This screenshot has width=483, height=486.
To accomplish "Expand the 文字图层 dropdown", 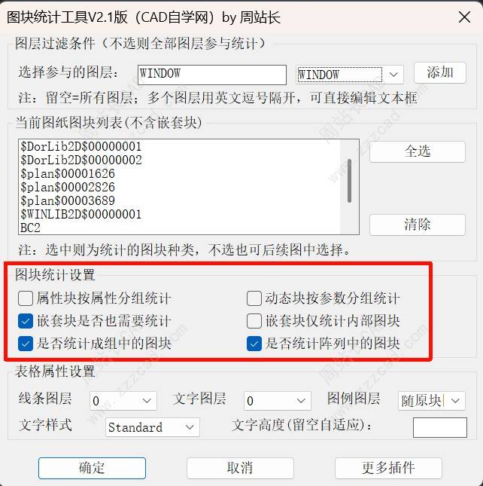I will (278, 401).
